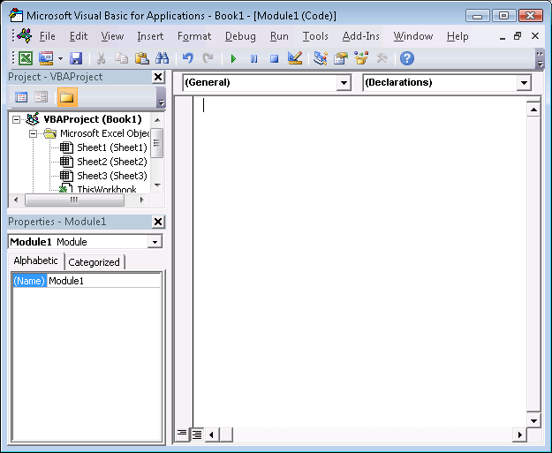The height and width of the screenshot is (453, 552).
Task: Click Procedure View button at bottom left
Action: tap(182, 434)
